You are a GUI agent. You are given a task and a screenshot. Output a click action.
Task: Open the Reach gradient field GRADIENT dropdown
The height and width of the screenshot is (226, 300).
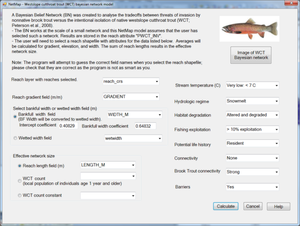coord(131,97)
